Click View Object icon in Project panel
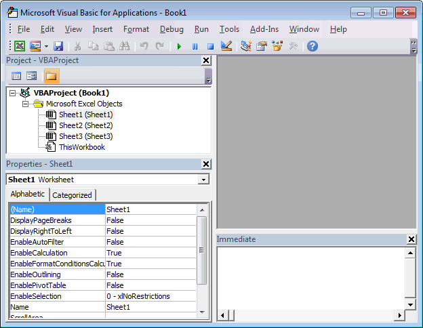 click(32, 76)
